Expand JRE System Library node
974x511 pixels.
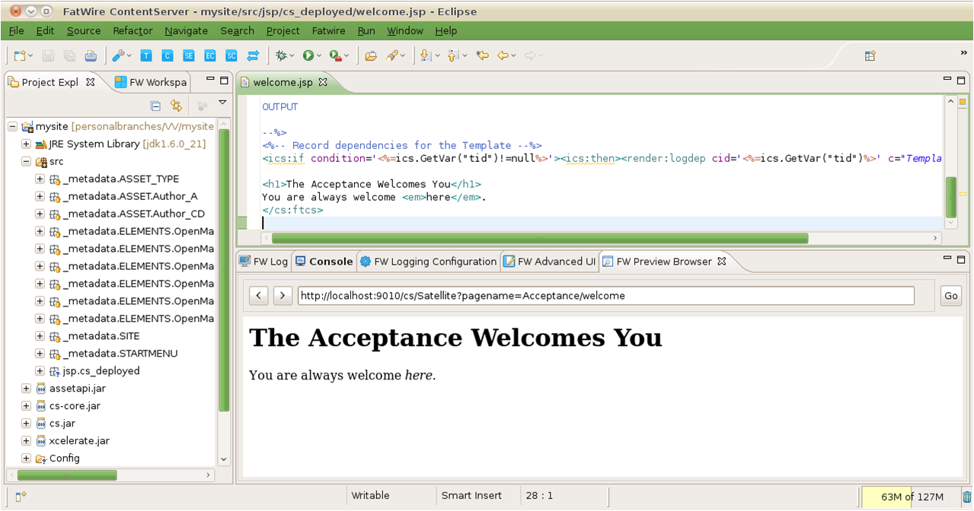[26, 144]
